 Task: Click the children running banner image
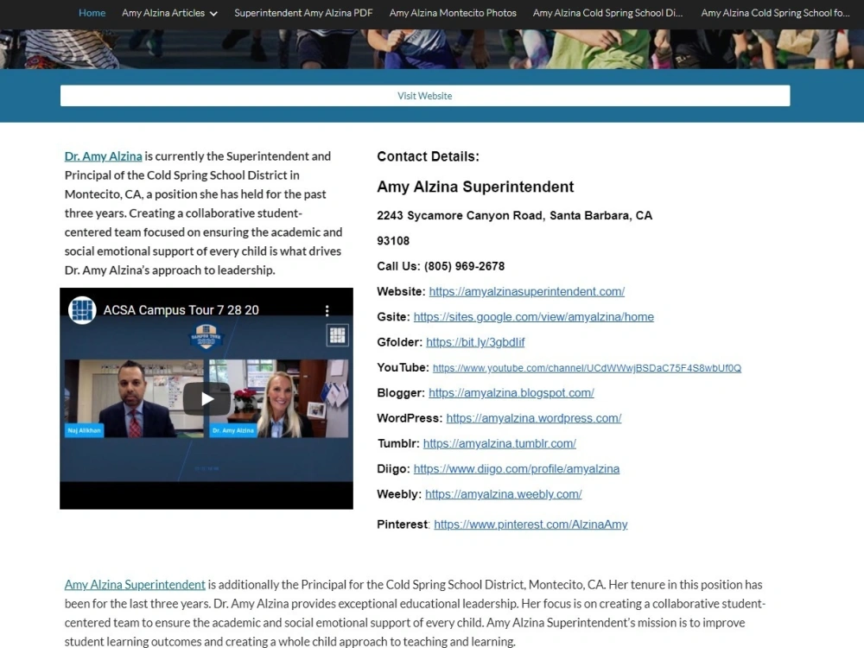click(432, 49)
